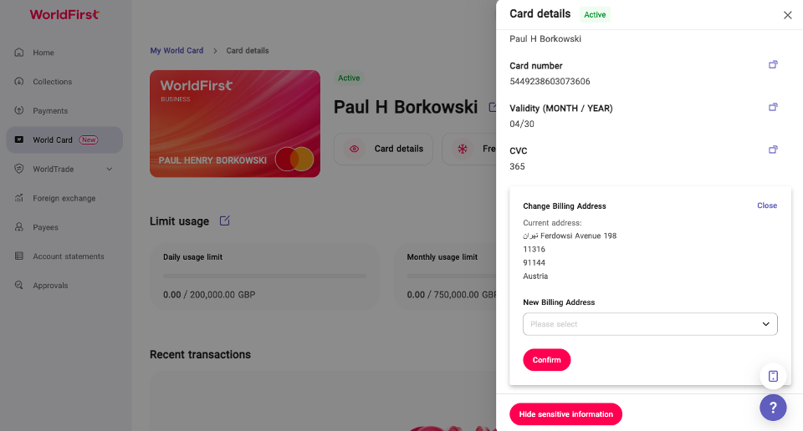
Task: Open Foreign exchange from the sidebar
Action: (x=64, y=198)
